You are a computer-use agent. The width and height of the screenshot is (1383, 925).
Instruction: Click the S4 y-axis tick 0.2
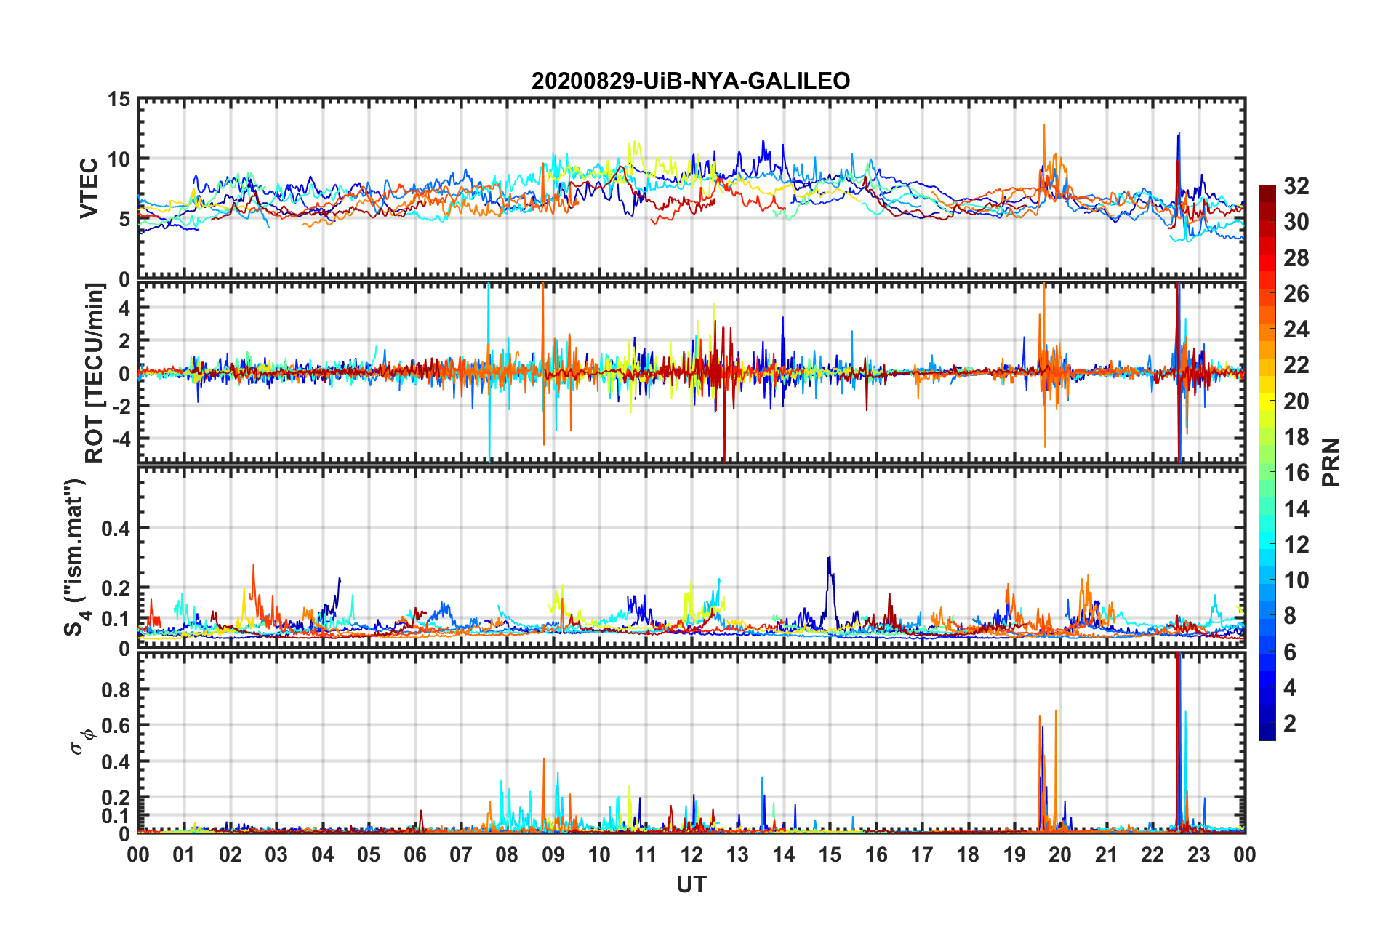(116, 588)
